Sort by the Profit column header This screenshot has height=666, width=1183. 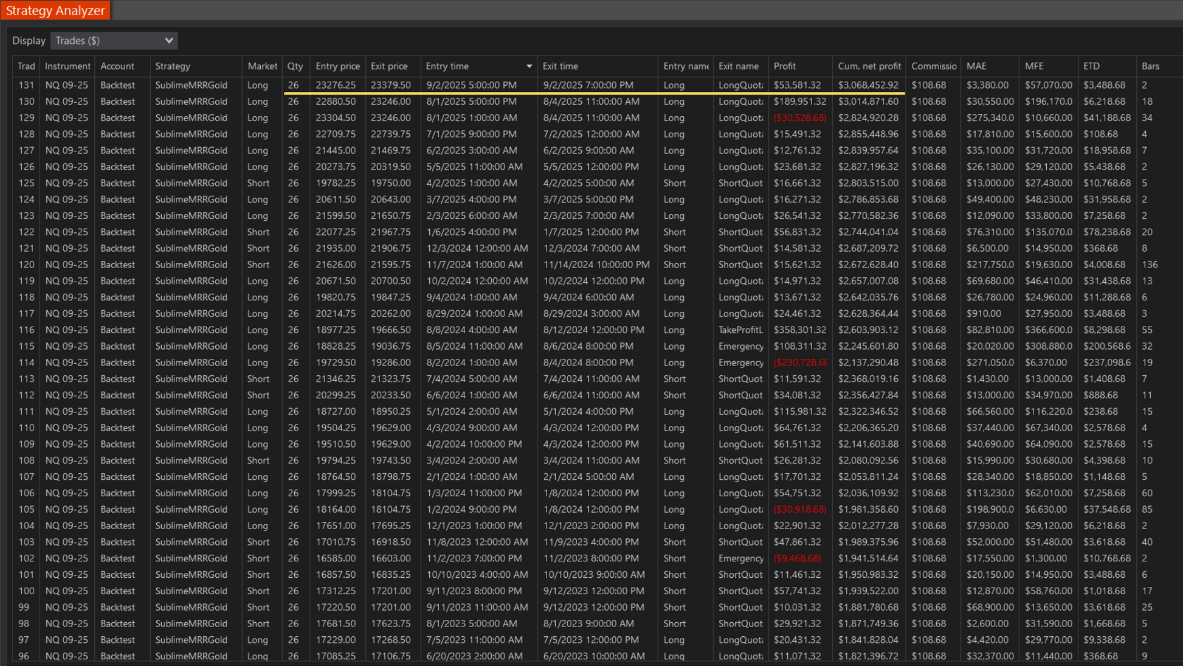coord(785,66)
